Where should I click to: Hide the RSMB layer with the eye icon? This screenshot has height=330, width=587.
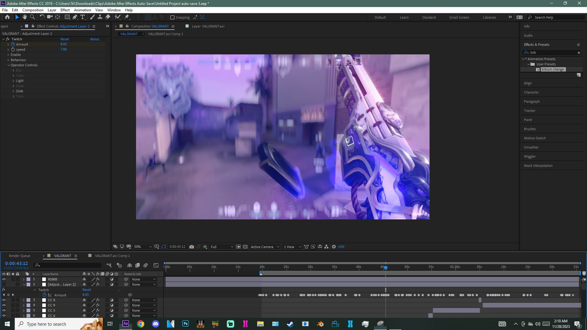coord(4,279)
